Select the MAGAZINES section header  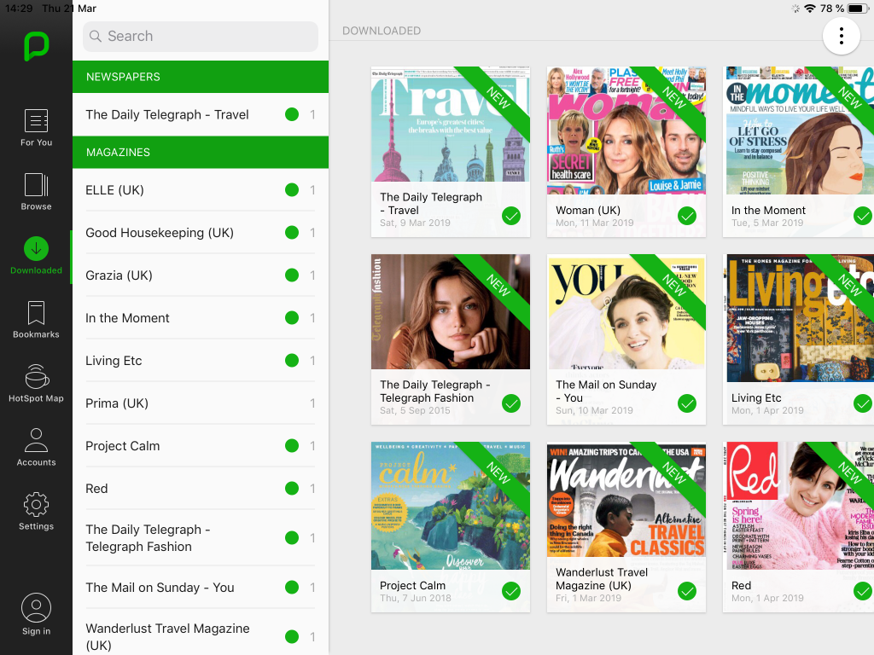pyautogui.click(x=201, y=152)
